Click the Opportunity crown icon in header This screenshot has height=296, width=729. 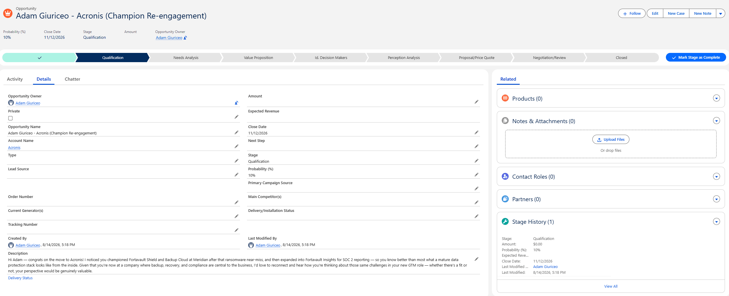coord(8,13)
